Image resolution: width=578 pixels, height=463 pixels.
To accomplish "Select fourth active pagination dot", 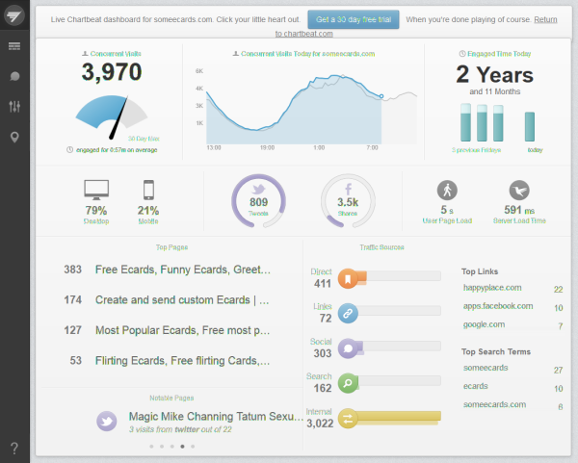I will 182,447.
